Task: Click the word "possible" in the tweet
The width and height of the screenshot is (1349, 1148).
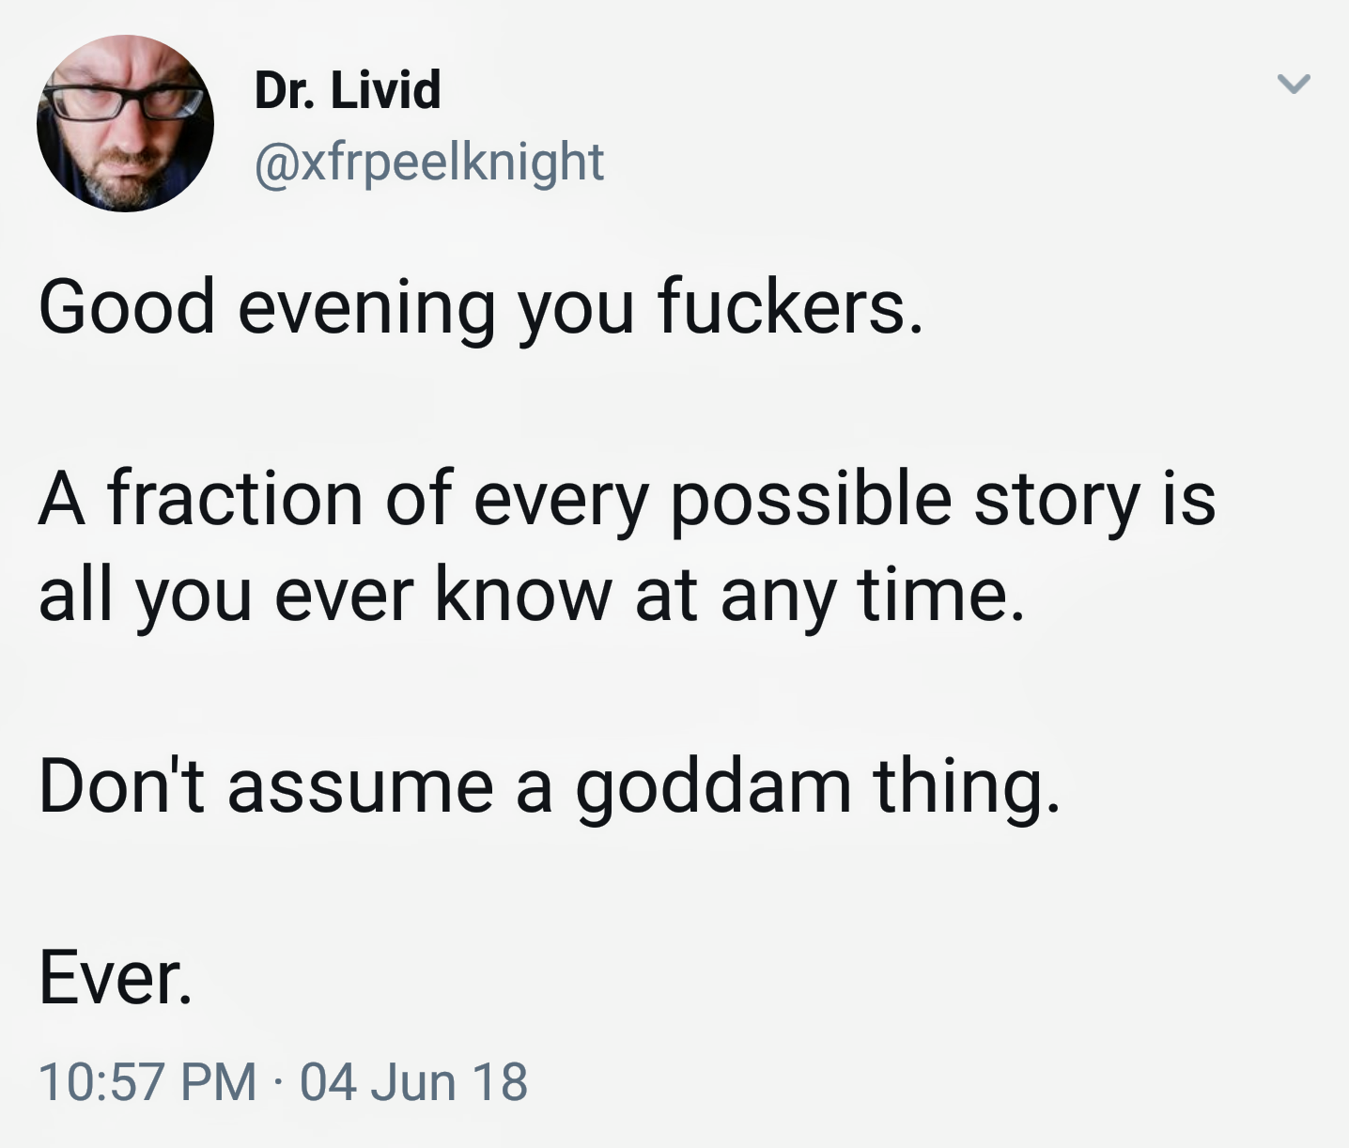Action: (811, 500)
